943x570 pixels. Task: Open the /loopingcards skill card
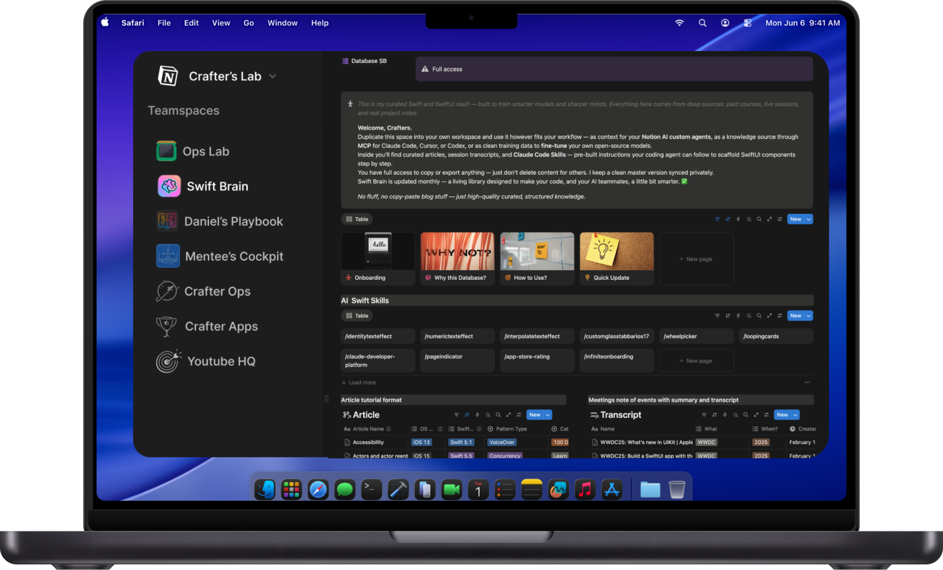776,336
